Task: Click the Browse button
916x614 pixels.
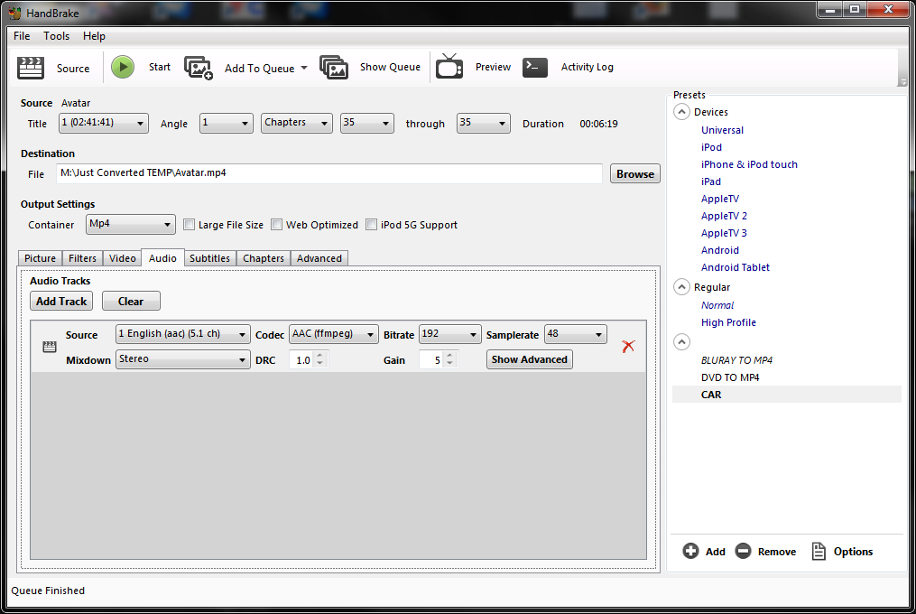Action: [635, 173]
